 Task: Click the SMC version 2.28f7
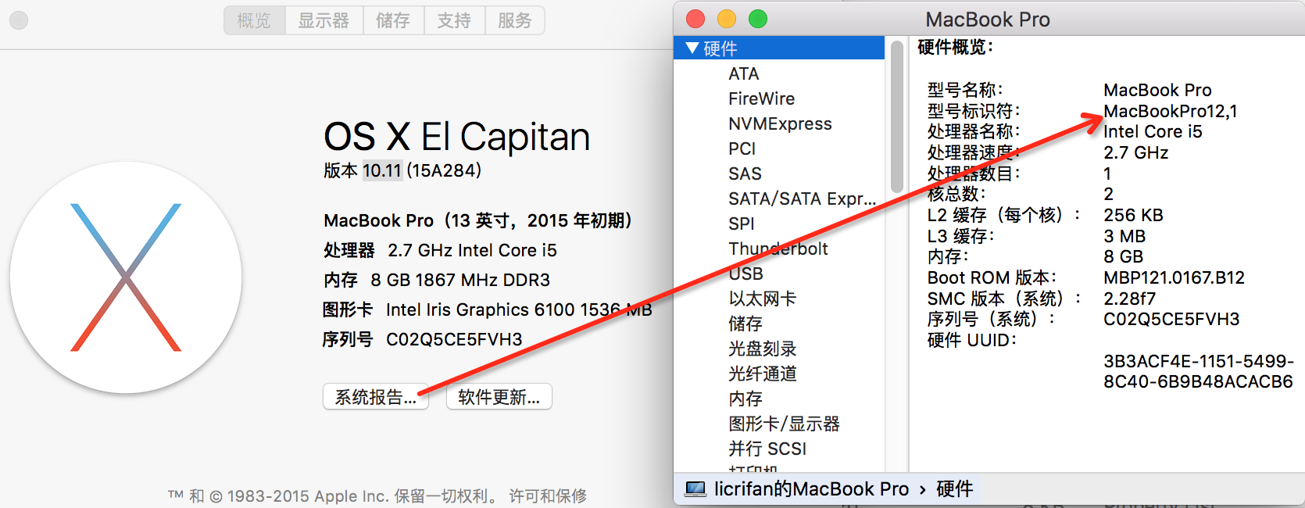[1129, 299]
